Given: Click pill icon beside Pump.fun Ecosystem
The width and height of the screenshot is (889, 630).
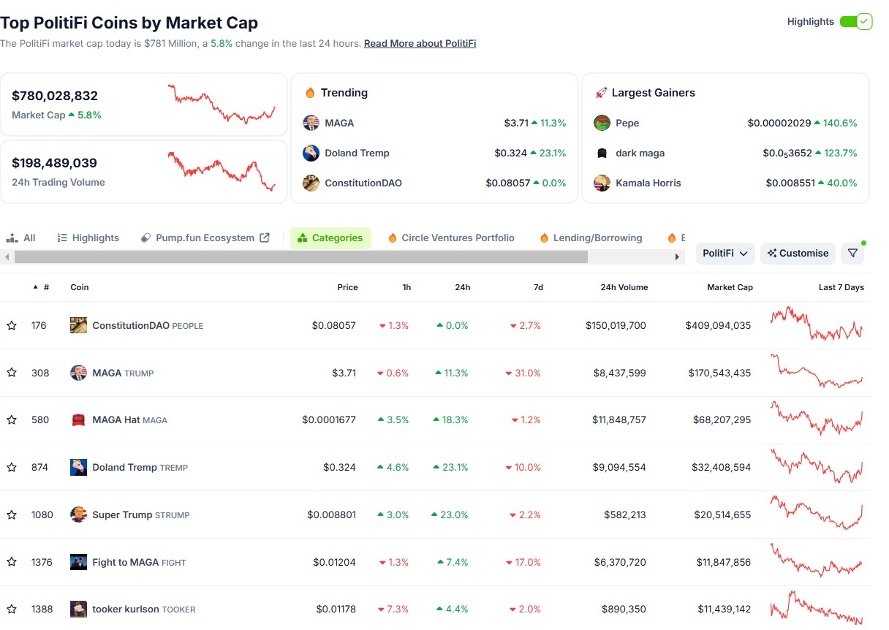Looking at the screenshot, I should point(145,238).
